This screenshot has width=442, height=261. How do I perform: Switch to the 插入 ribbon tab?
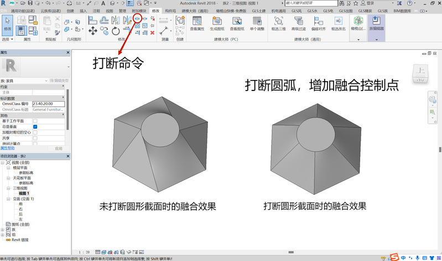83,10
